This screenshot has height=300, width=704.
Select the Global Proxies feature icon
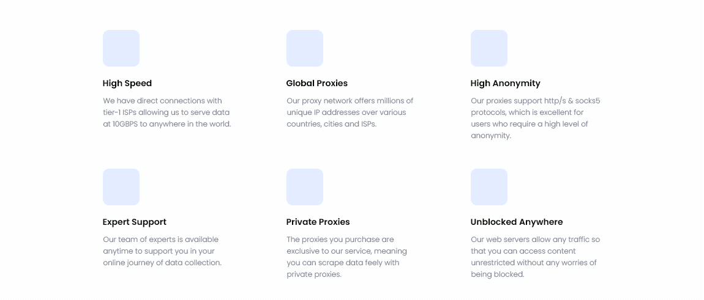click(x=305, y=48)
